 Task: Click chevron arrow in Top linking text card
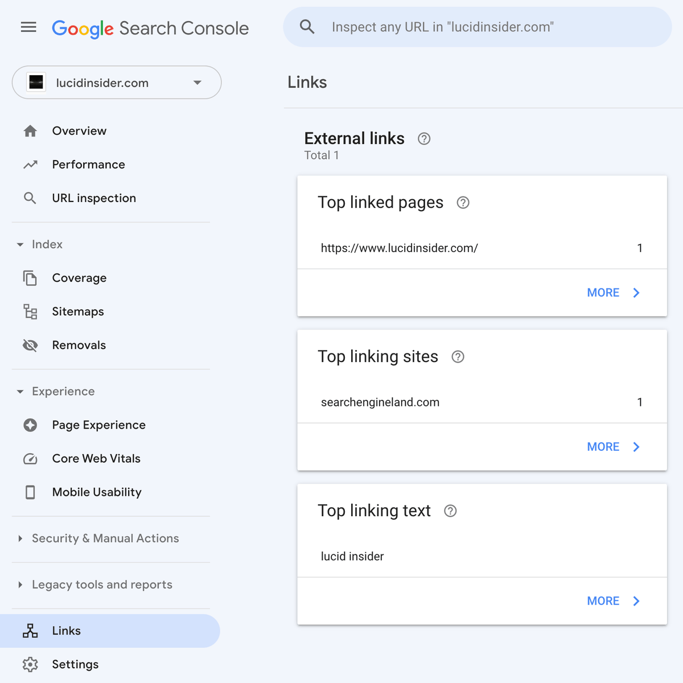(636, 601)
